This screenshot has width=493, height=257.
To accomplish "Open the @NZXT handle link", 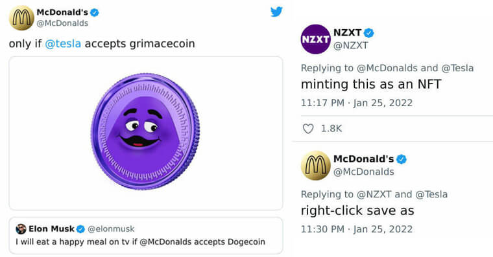I will (x=350, y=45).
